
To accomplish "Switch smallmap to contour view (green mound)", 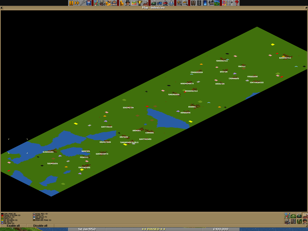I will pos(293,216).
